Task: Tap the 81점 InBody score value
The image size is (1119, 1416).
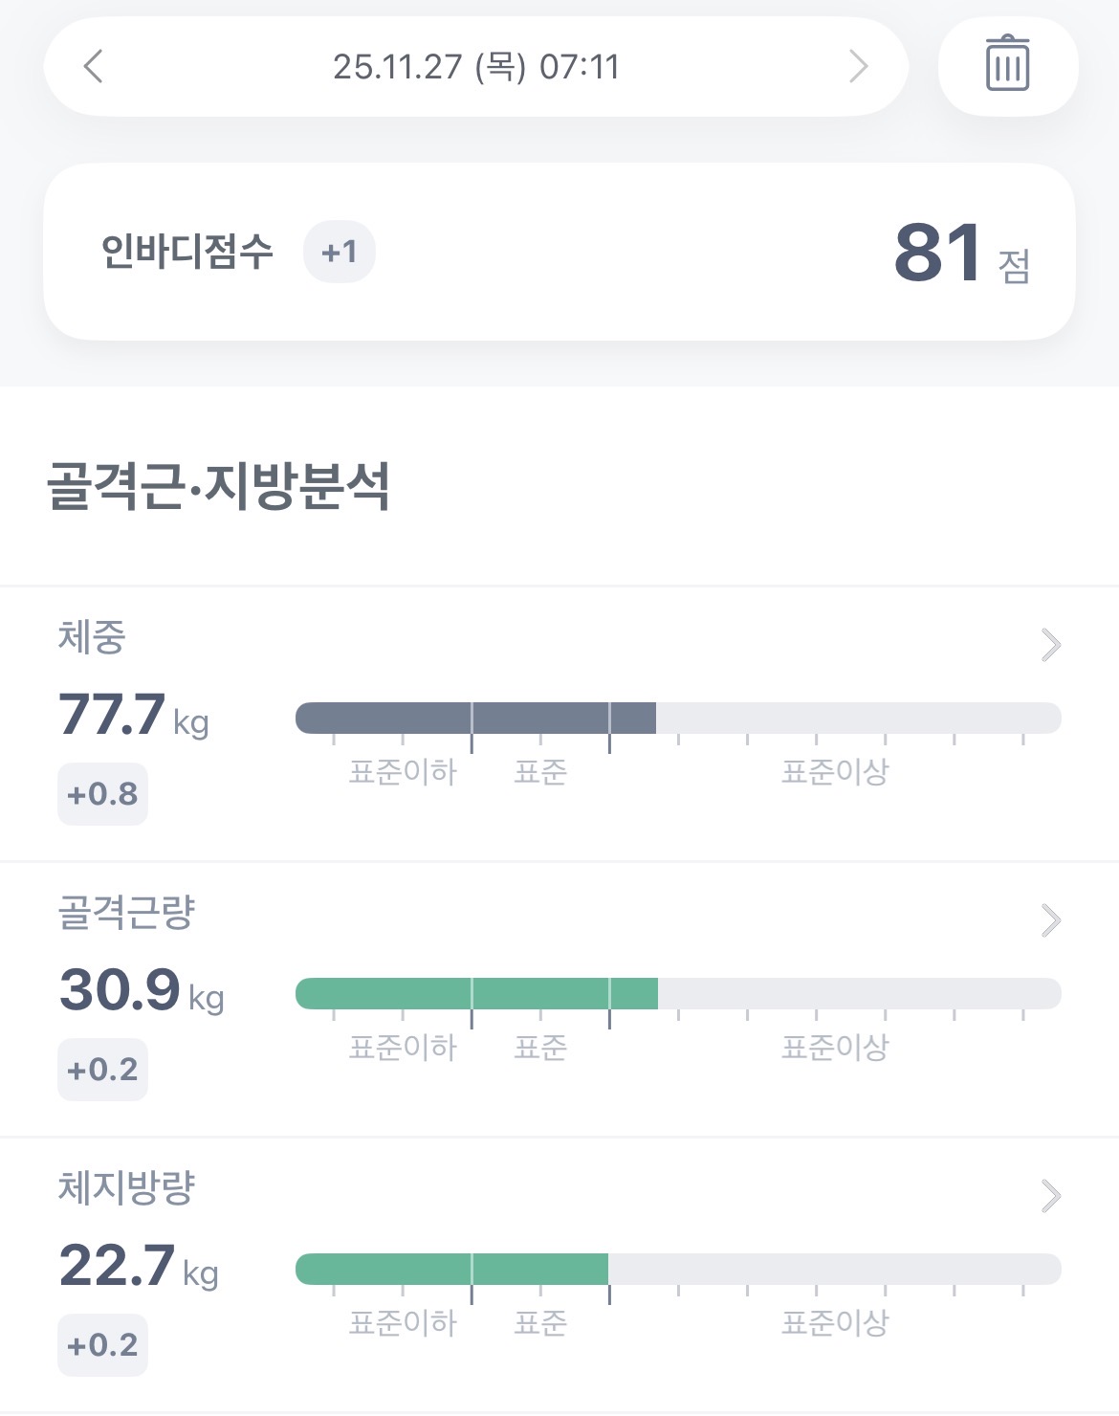Action: 959,254
